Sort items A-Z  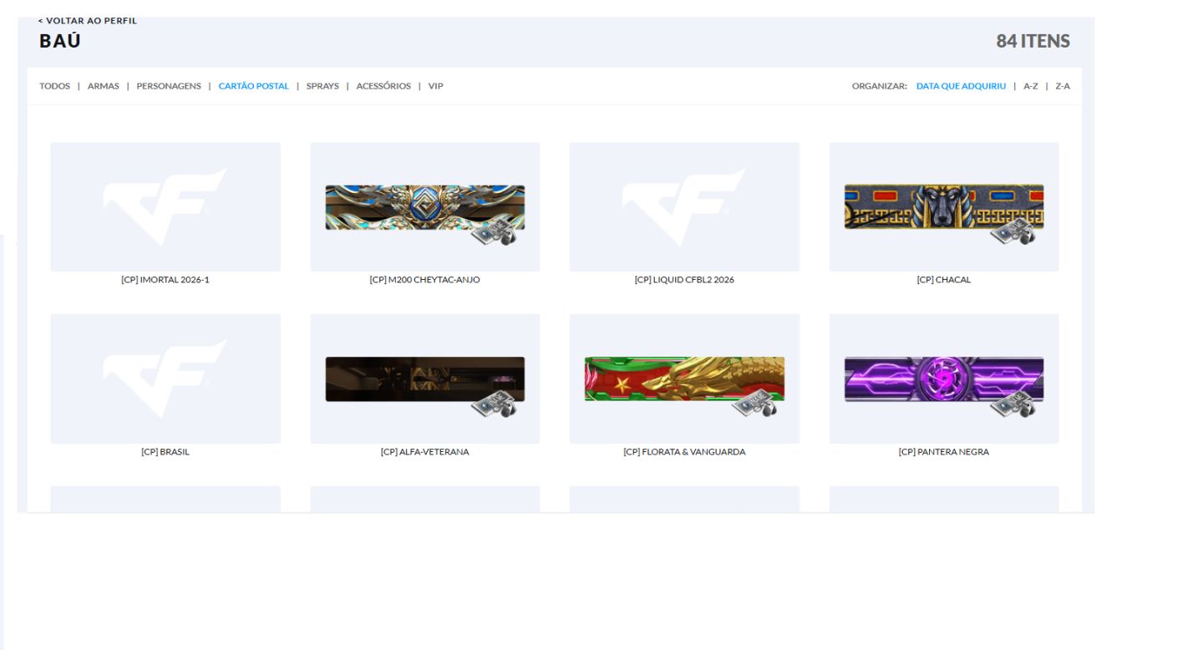coord(1031,86)
